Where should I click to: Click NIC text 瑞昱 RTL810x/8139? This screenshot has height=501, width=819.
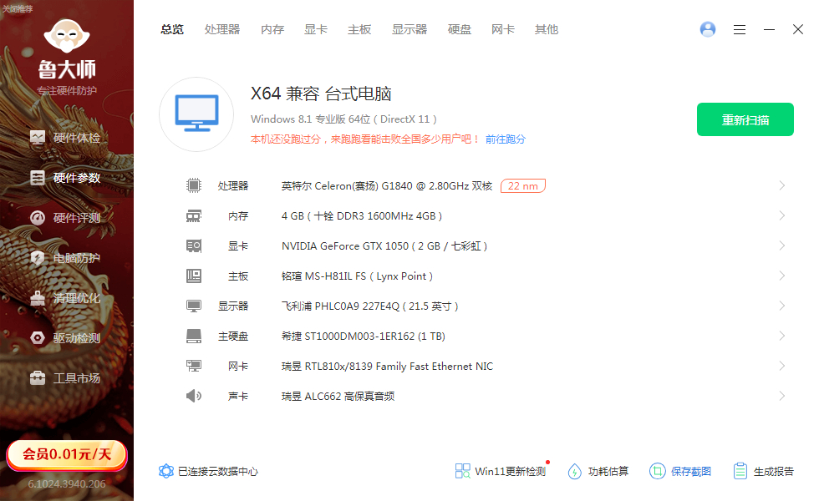387,367
